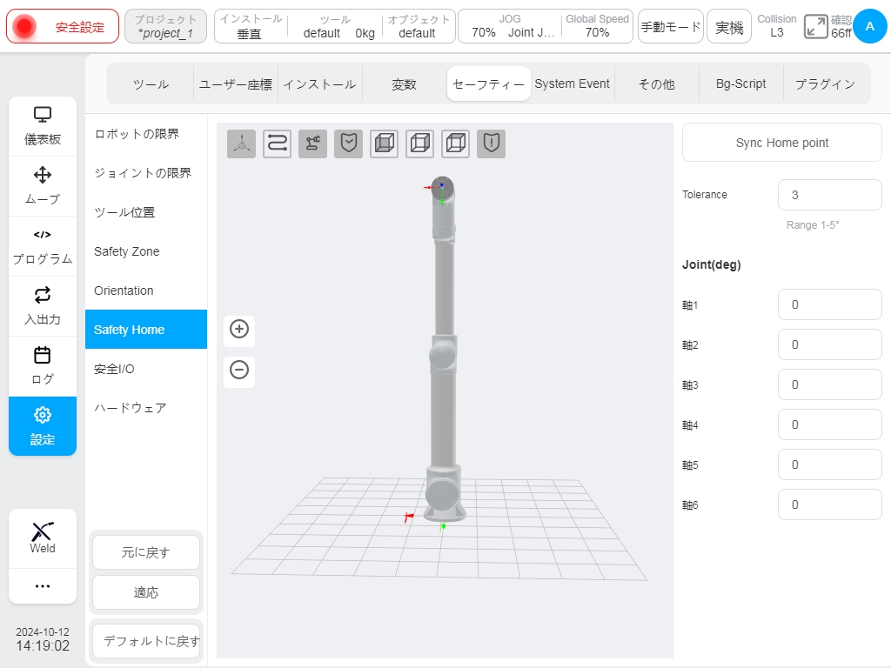Viewport: 891px width, 668px height.
Task: Open 安全I/O section
Action: click(x=146, y=369)
